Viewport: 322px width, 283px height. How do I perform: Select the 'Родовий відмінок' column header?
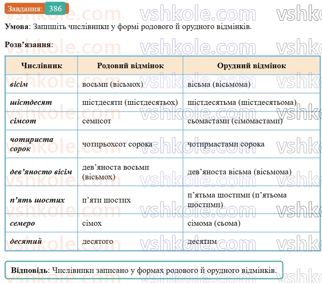pos(130,66)
